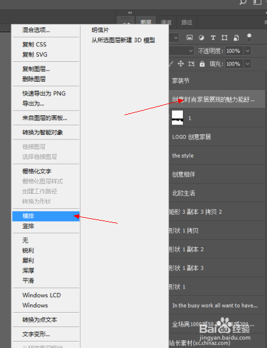Click the search magnifier icon at top
The width and height of the screenshot is (267, 348).
point(243,2)
